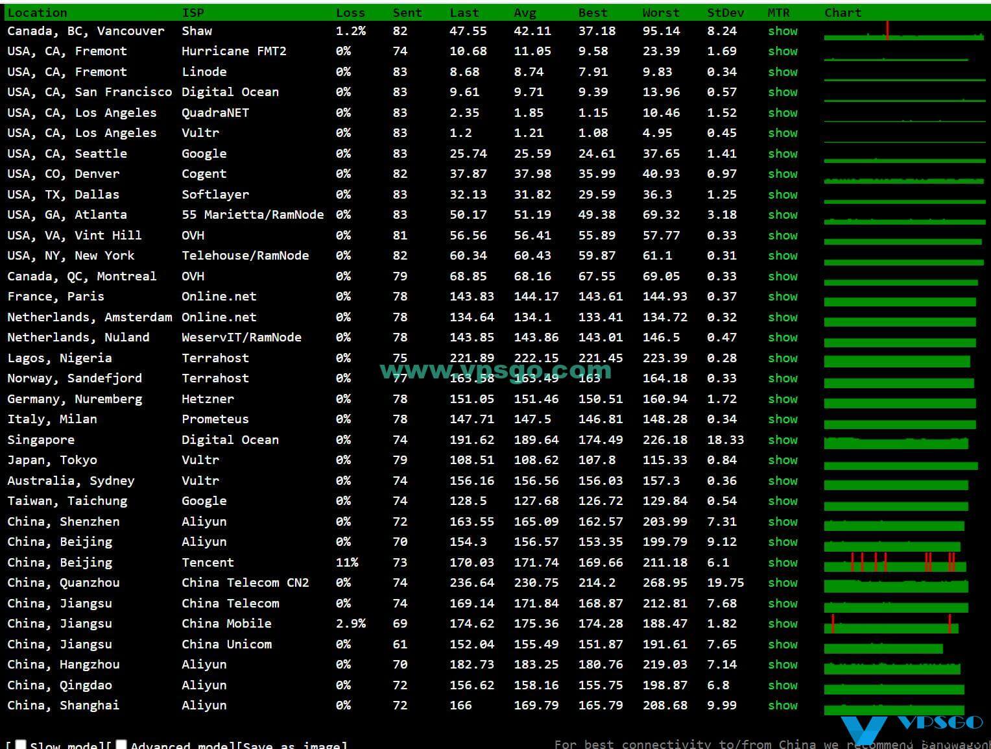Show MTR for Atlanta 55 Marietta/RamNode
This screenshot has width=991, height=749.
click(x=783, y=215)
